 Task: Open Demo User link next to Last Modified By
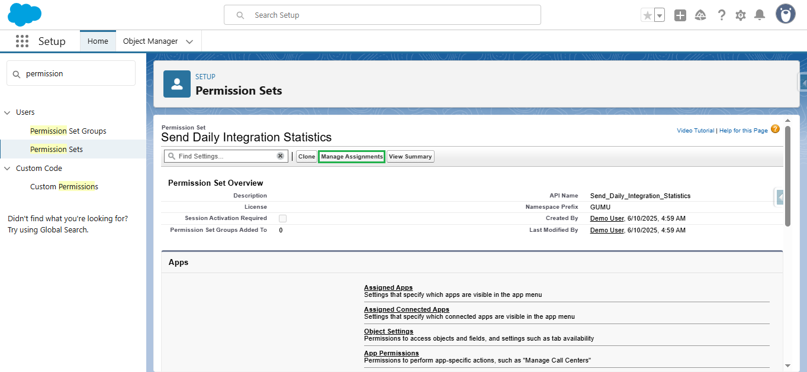coord(607,230)
